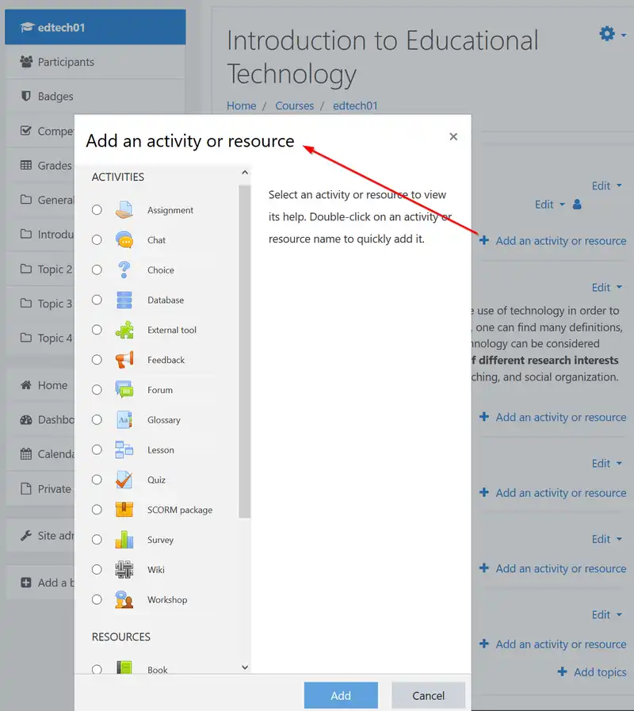
Task: Select the Glossary radio button
Action: tap(97, 420)
